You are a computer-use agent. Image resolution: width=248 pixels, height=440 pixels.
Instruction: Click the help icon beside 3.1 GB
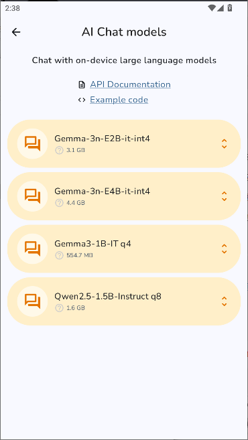click(59, 151)
